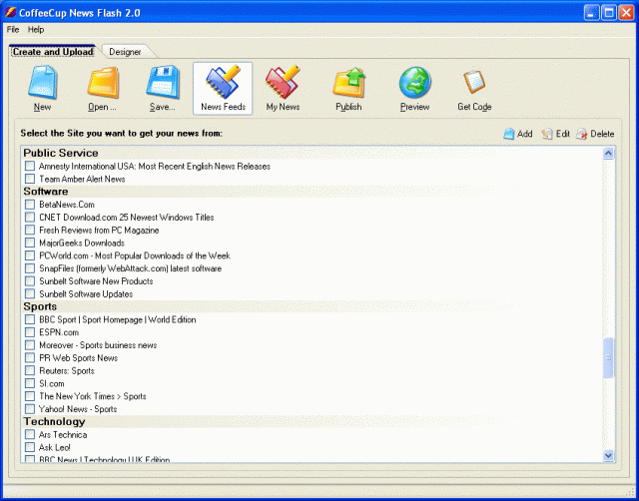
Task: Tick the SI.com checkbox
Action: pyautogui.click(x=30, y=383)
